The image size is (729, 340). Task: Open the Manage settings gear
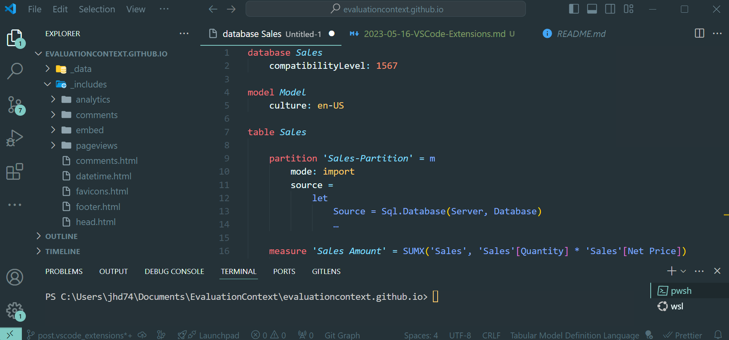15,311
